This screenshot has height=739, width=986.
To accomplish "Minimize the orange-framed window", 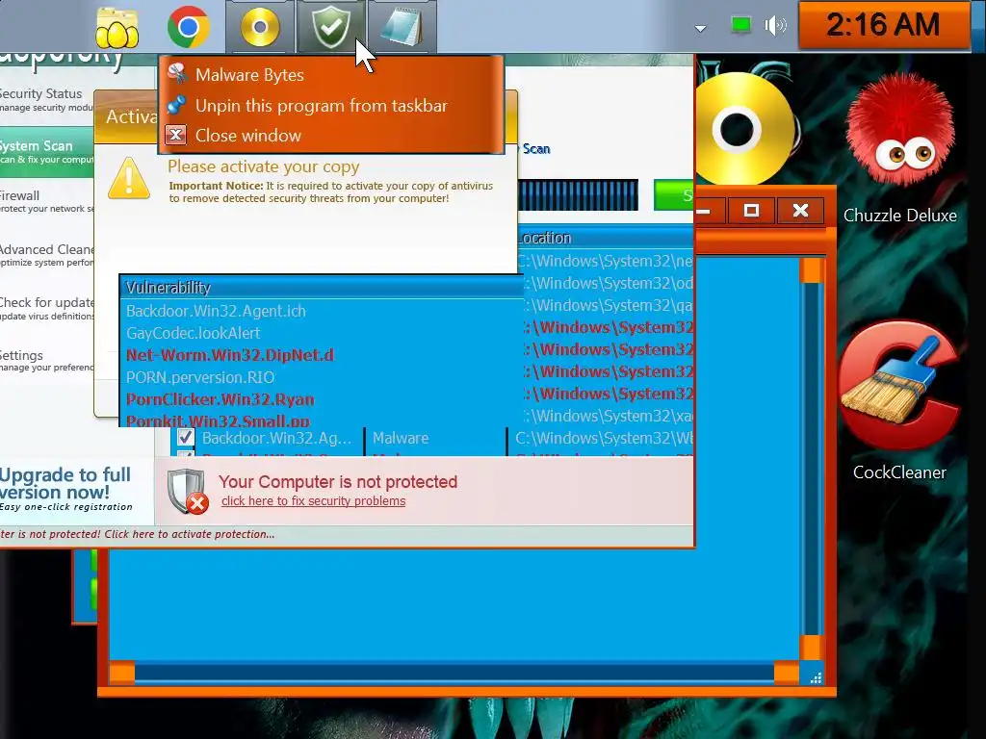I will click(x=709, y=211).
